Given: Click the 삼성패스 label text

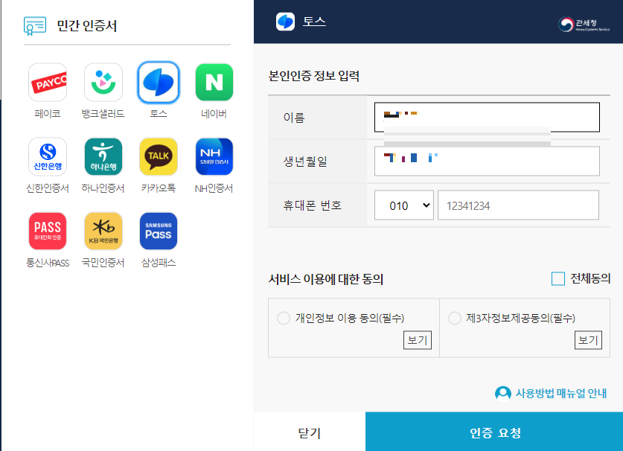Looking at the screenshot, I should [159, 263].
